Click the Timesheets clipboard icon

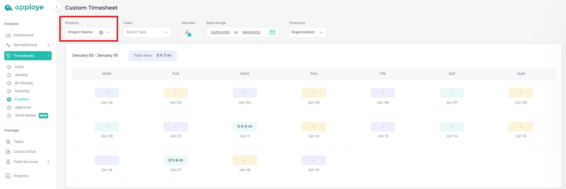point(8,56)
